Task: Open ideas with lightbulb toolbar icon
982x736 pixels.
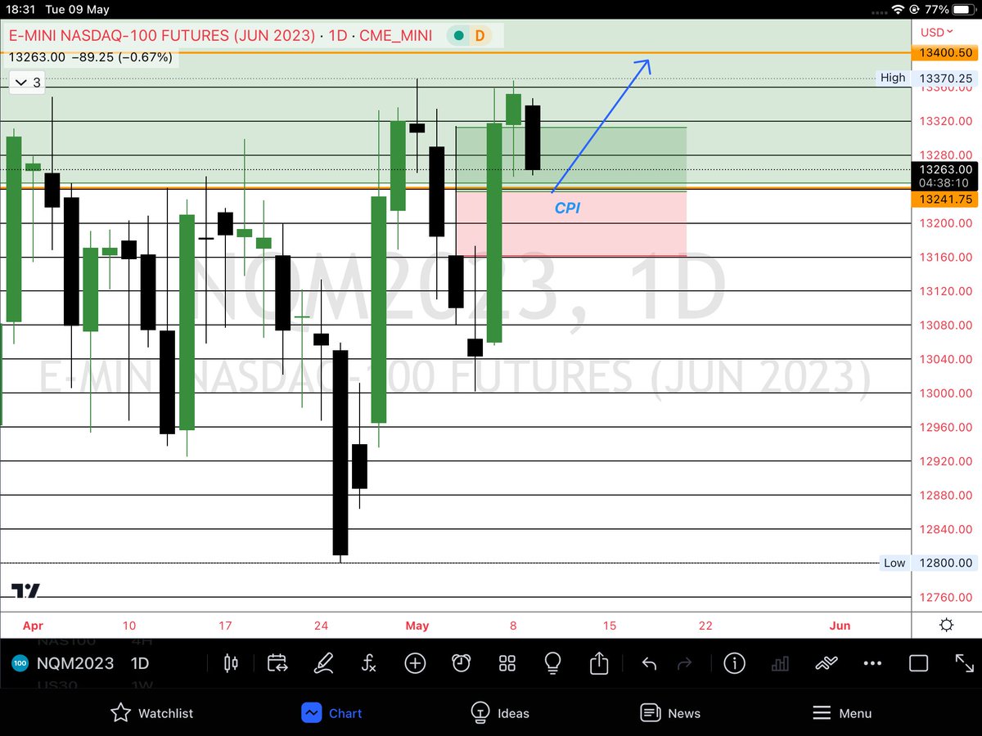Action: [553, 663]
